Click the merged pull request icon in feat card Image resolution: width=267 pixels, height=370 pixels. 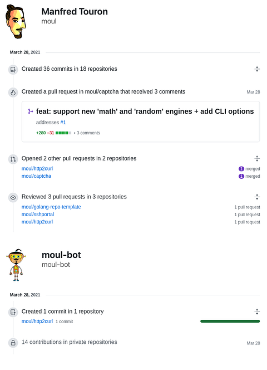(31, 111)
